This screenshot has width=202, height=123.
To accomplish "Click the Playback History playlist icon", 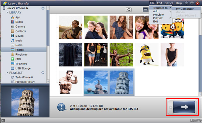I will (x=12, y=82).
